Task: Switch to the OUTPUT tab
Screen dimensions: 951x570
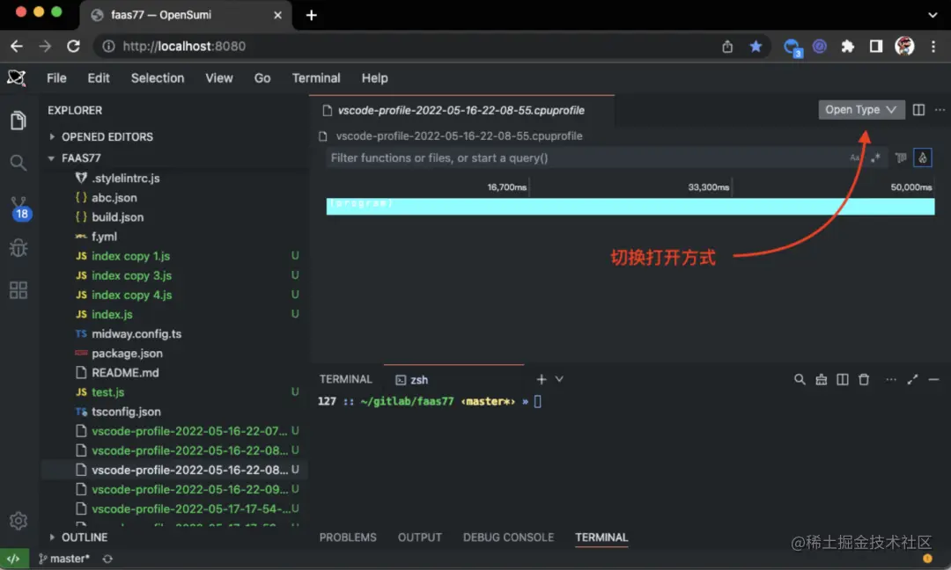Action: point(420,537)
